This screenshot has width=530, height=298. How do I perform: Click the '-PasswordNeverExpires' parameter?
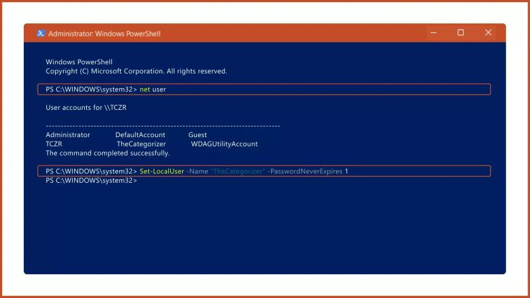click(305, 172)
